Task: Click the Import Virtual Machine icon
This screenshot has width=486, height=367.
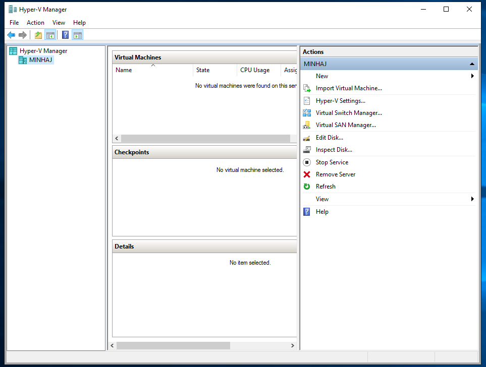Action: [x=307, y=88]
